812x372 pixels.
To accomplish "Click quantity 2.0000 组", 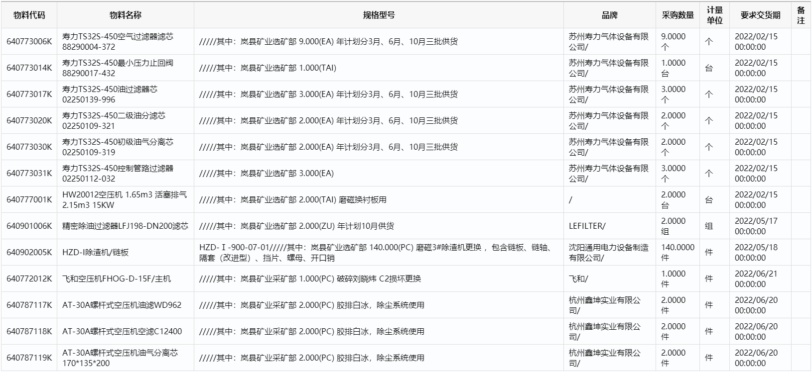I will tap(673, 226).
